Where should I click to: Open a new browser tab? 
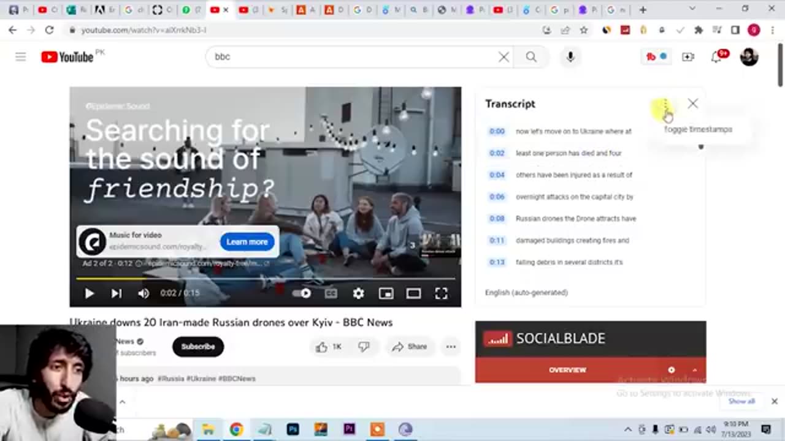point(643,10)
